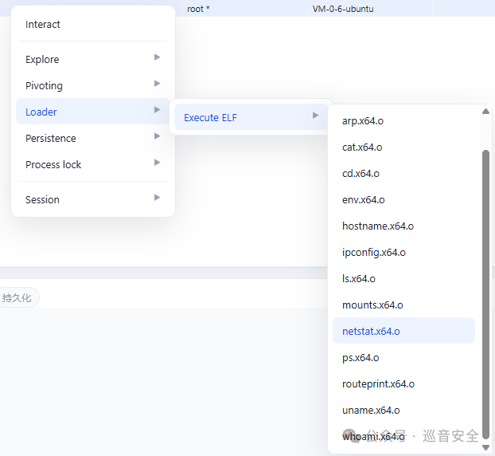Expand the Explore submenu arrow

pyautogui.click(x=157, y=57)
